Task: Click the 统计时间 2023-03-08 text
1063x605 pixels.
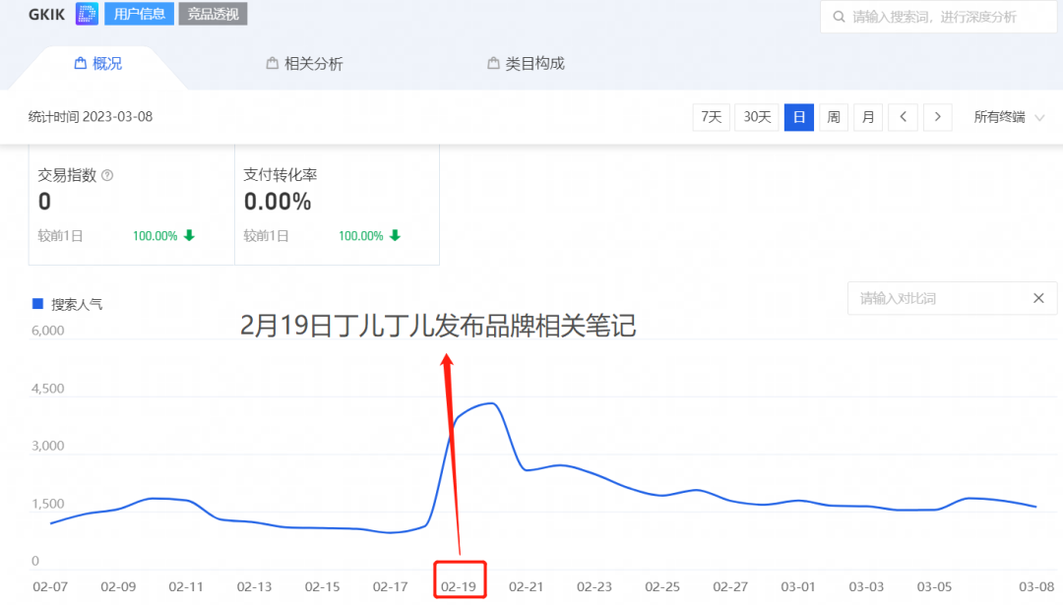Action: pos(91,117)
